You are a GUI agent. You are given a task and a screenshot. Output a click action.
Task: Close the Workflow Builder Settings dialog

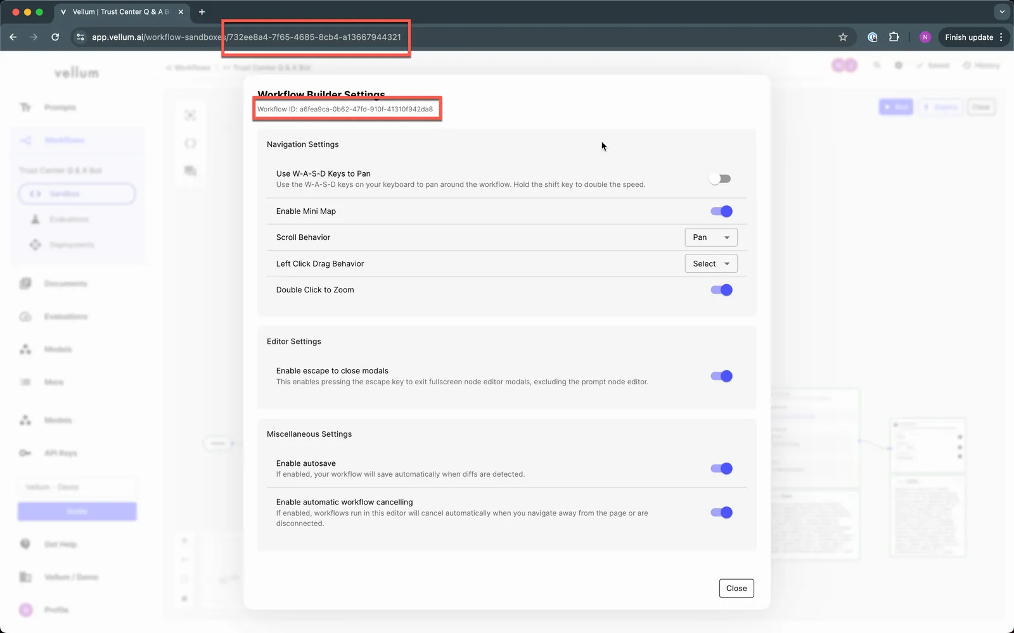[736, 588]
